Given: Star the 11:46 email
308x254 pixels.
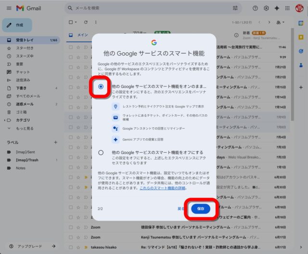Looking at the screenshot, I should pyautogui.click(x=78, y=47).
